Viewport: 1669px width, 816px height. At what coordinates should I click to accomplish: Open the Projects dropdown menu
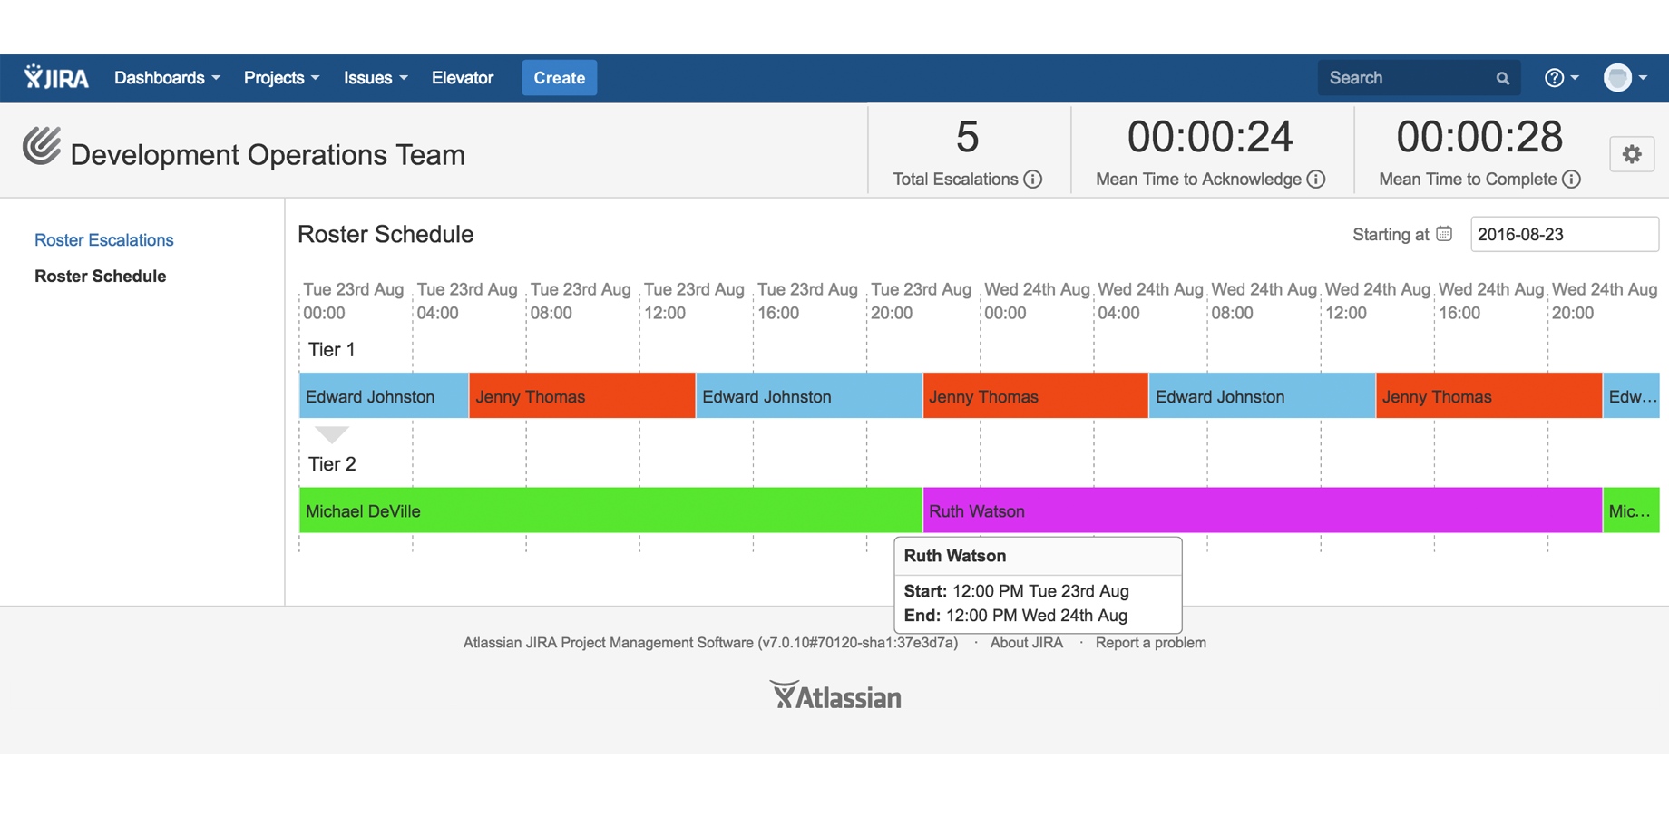pos(281,78)
